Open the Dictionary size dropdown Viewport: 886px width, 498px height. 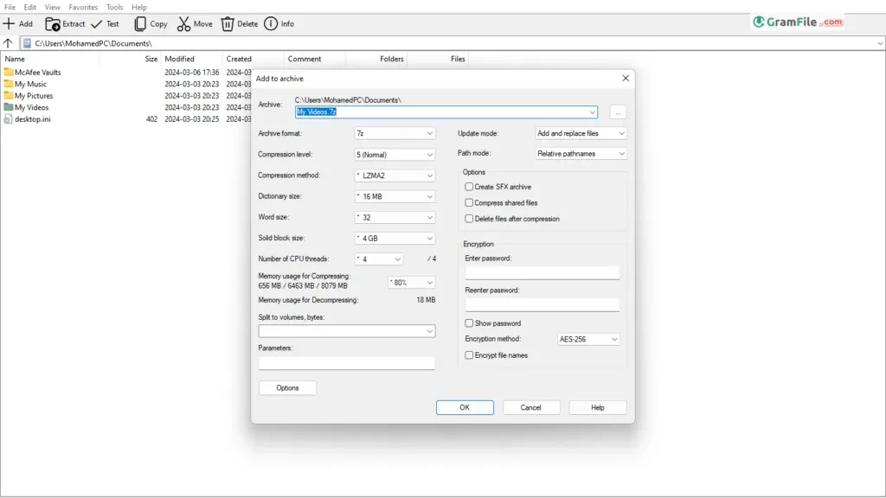(x=395, y=196)
